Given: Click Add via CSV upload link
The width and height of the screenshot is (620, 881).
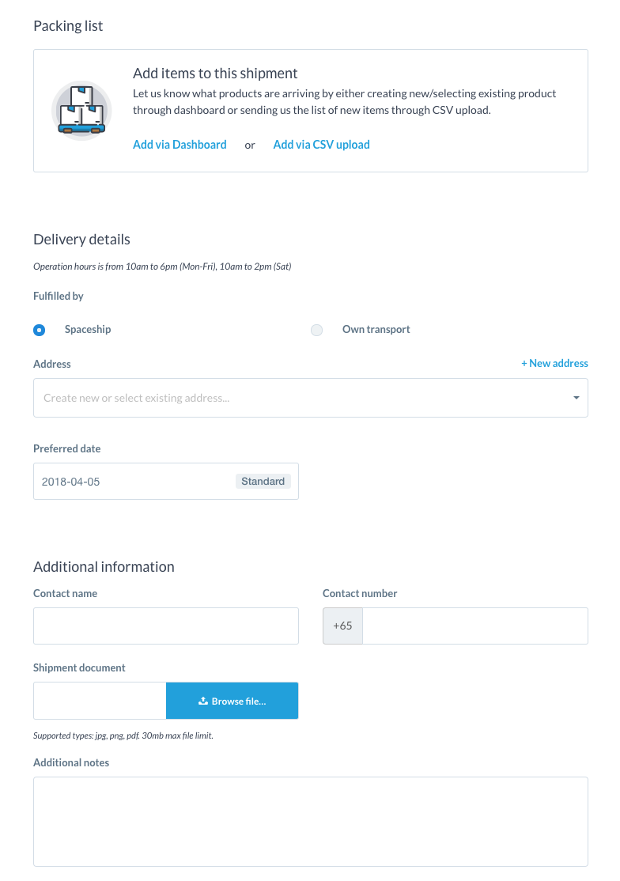Looking at the screenshot, I should (321, 145).
